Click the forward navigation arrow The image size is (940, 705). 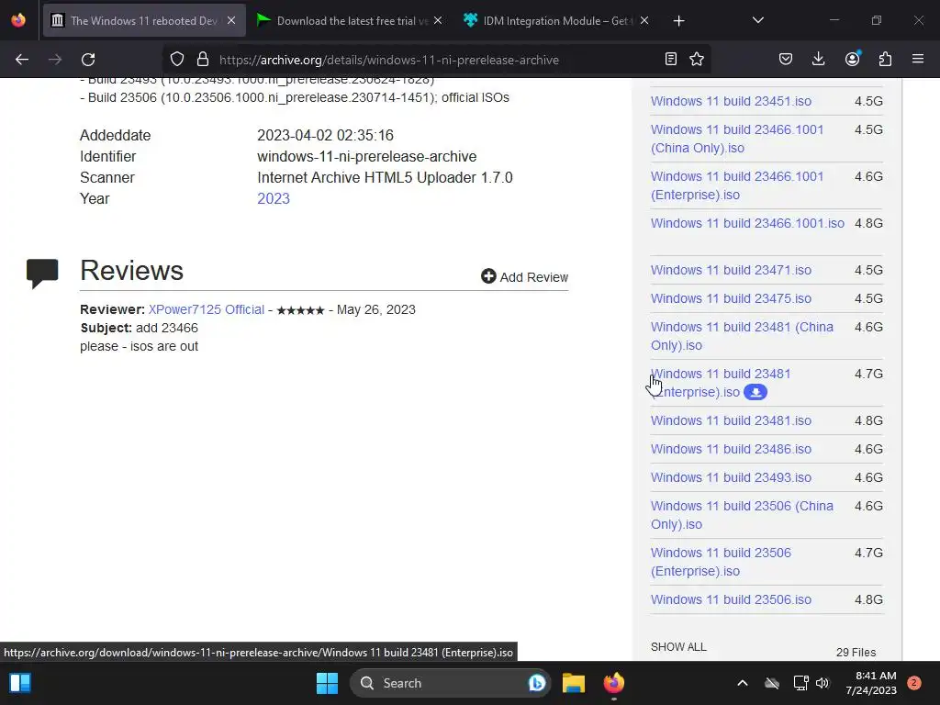click(x=55, y=60)
